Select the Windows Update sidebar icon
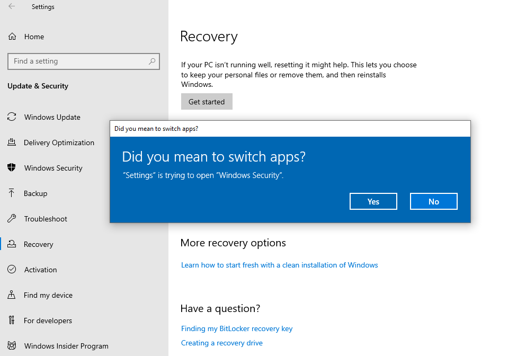508x356 pixels. click(12, 117)
